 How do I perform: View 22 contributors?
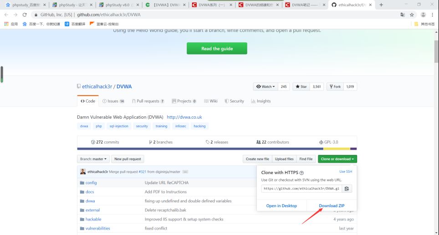[273, 142]
